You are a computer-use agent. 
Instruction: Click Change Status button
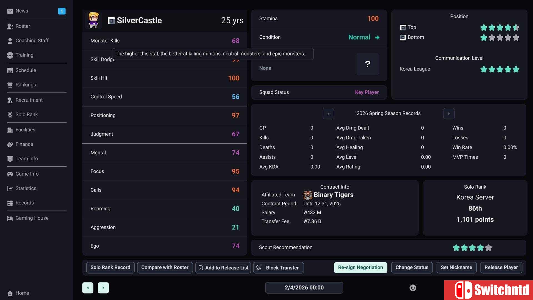[412, 267]
